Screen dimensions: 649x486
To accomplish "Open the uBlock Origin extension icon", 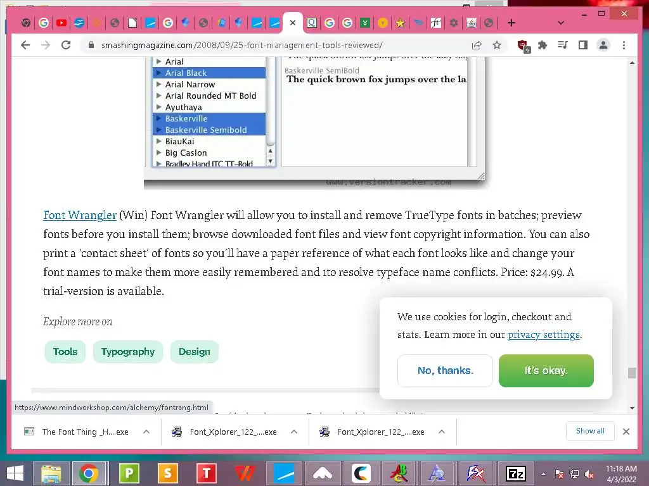I will (523, 46).
